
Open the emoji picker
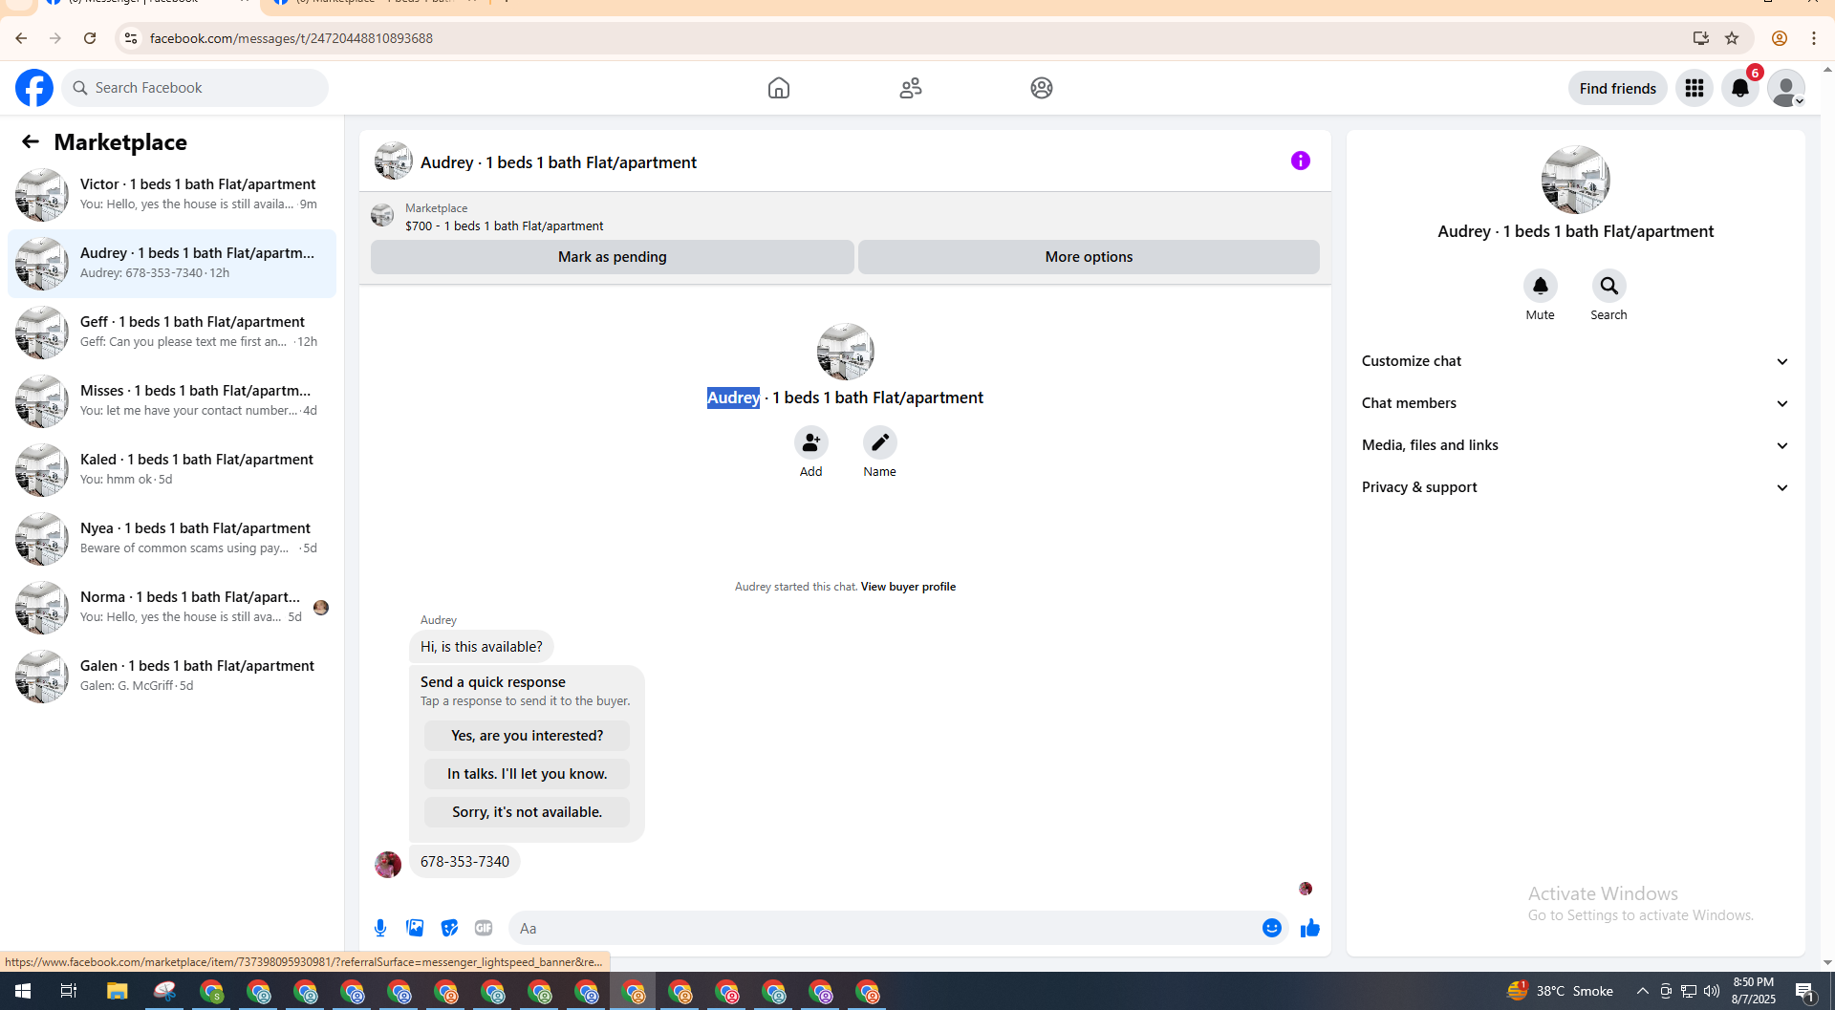[x=1272, y=928]
